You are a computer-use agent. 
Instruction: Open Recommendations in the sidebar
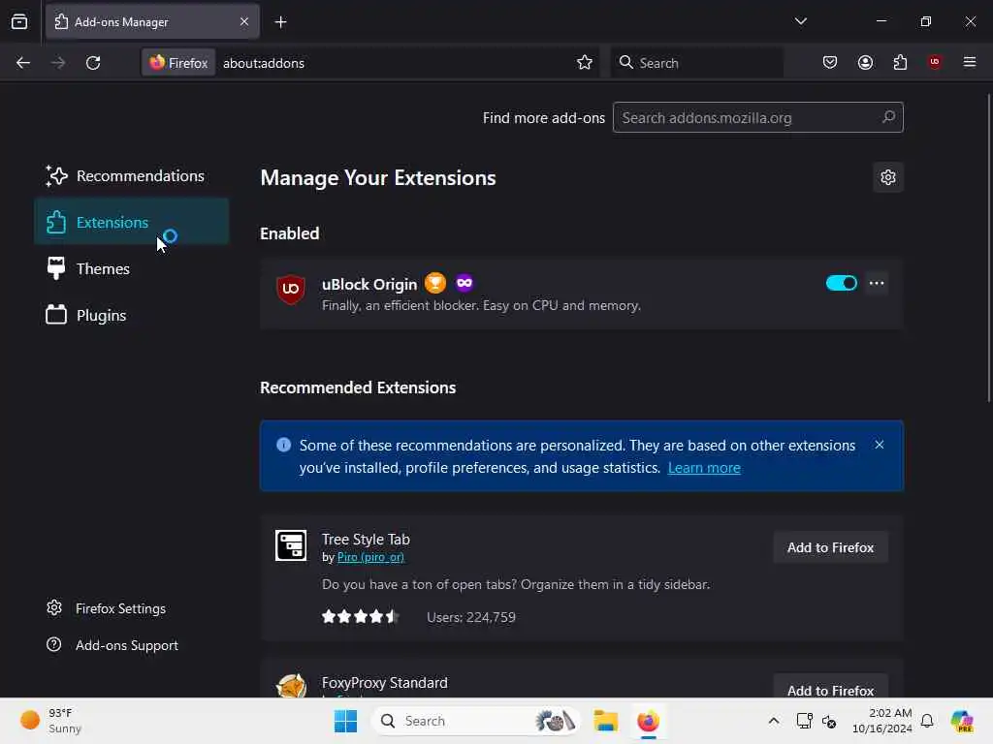point(132,176)
